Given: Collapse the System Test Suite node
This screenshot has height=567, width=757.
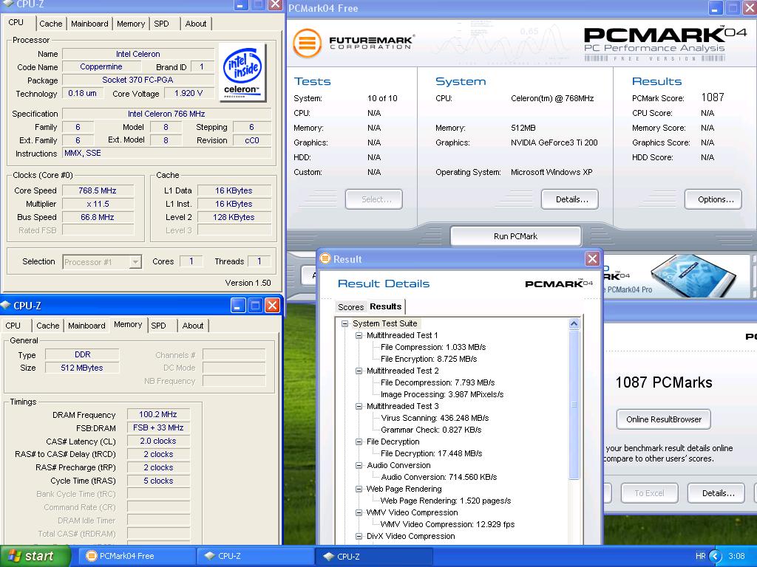Looking at the screenshot, I should click(x=344, y=323).
